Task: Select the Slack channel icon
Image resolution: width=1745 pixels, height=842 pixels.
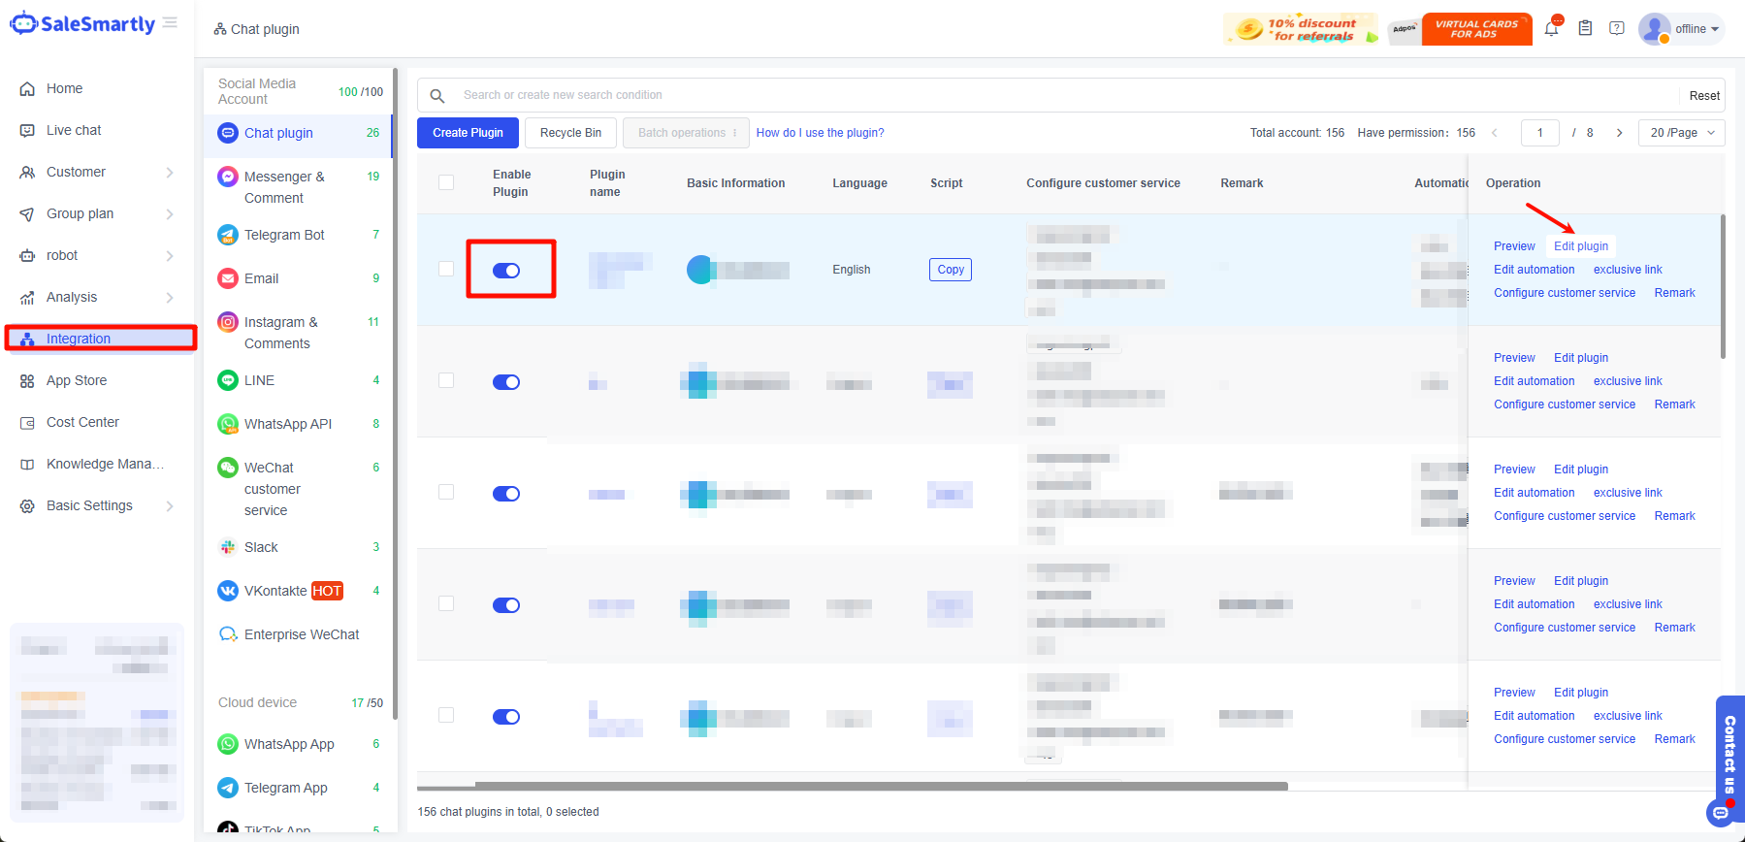Action: point(228,547)
